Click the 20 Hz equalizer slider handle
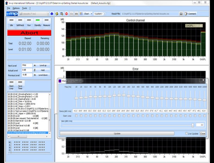 point(77,98)
